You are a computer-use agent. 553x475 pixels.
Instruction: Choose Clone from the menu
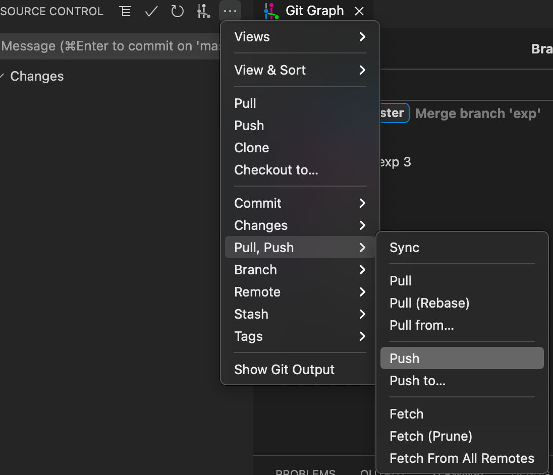click(300, 148)
